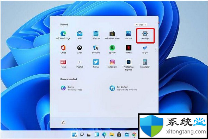
Task: Open the Xbox app
Action: [x=80, y=49]
